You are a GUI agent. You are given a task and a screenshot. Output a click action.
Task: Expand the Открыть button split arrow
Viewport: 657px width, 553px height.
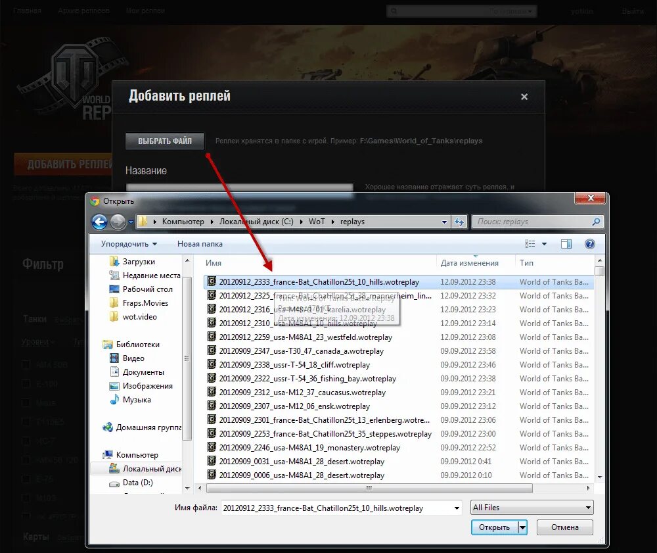[521, 527]
